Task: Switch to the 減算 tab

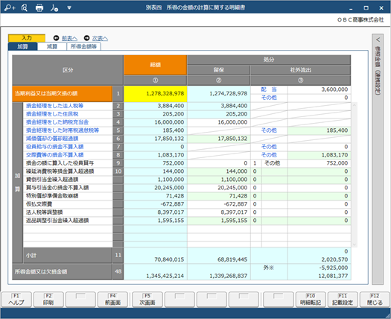Action: [52, 46]
